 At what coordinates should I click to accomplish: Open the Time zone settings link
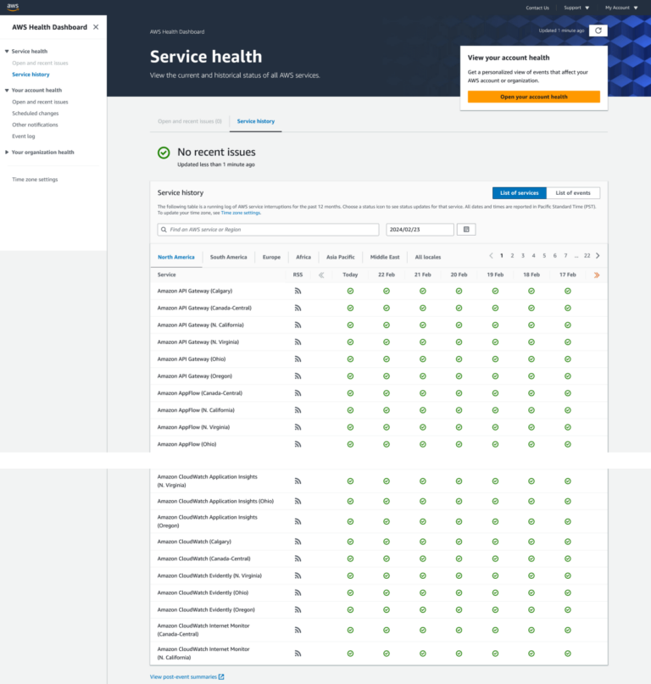tap(36, 178)
